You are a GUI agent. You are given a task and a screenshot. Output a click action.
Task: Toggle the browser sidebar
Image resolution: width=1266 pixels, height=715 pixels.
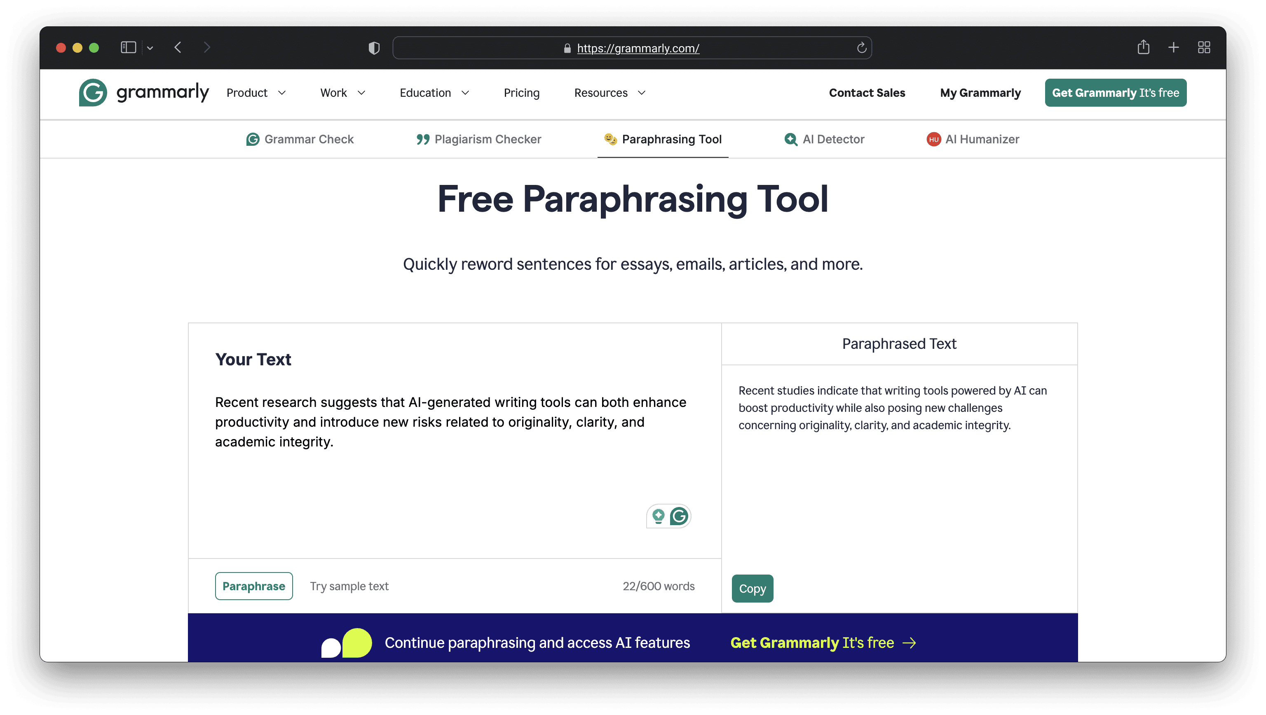pyautogui.click(x=128, y=47)
